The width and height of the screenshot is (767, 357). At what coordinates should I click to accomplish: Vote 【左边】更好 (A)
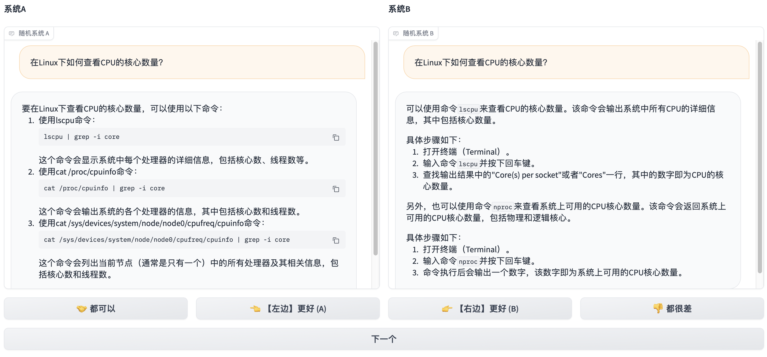[x=288, y=308]
